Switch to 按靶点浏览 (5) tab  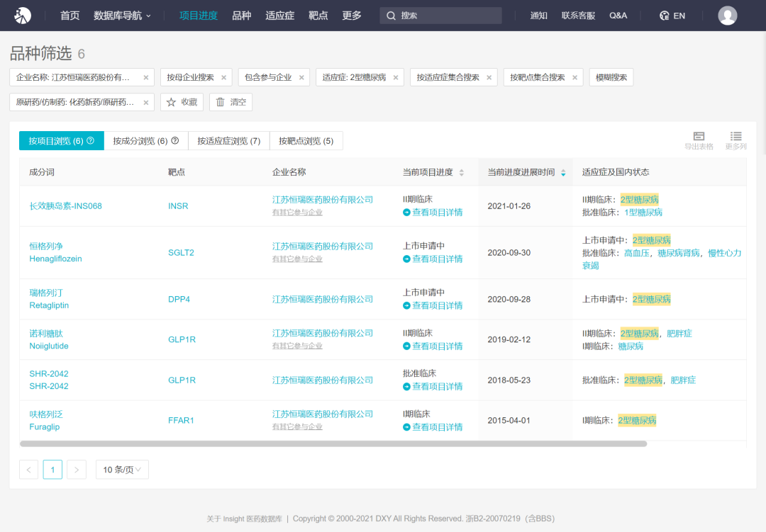[306, 140]
